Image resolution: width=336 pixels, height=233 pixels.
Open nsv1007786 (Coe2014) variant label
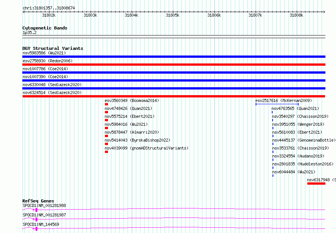coord(45,69)
